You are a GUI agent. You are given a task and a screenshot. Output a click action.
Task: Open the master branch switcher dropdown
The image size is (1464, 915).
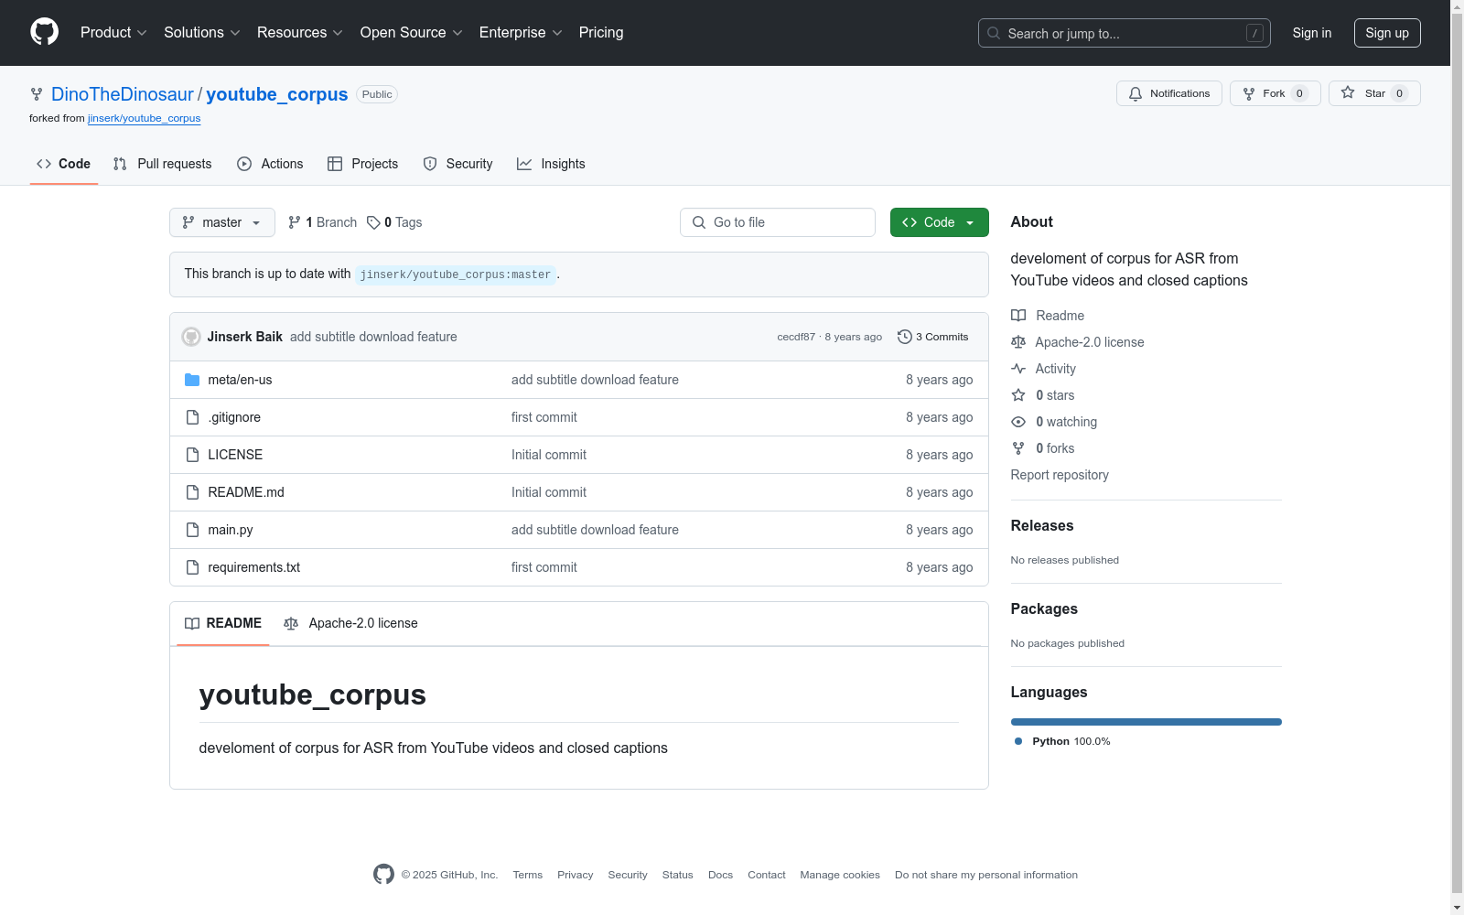click(222, 222)
